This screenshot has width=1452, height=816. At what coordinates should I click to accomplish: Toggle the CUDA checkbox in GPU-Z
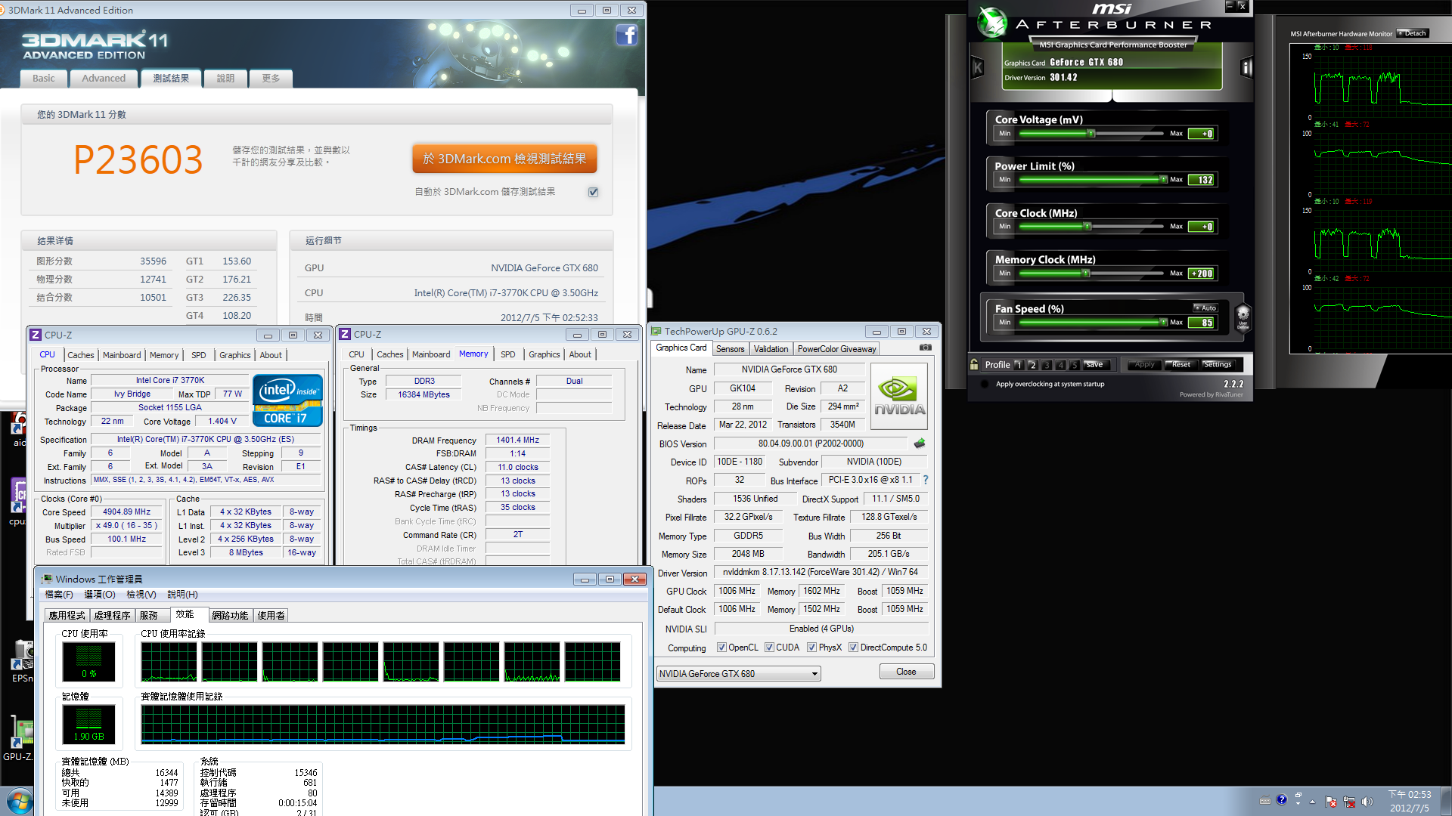pos(769,648)
